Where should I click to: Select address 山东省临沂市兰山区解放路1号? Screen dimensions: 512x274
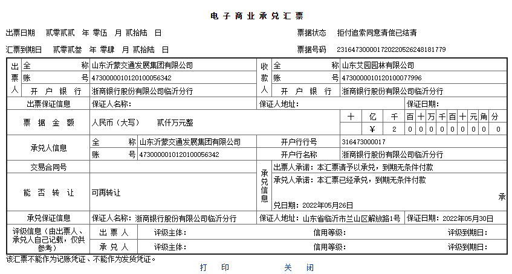tap(351, 218)
